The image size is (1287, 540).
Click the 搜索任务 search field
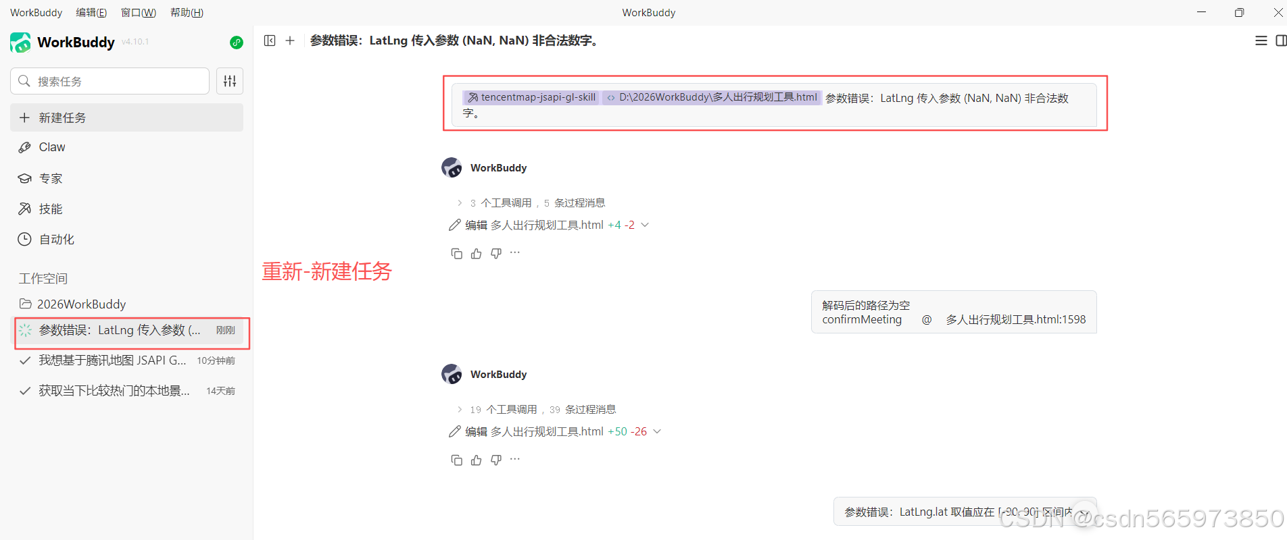click(110, 81)
